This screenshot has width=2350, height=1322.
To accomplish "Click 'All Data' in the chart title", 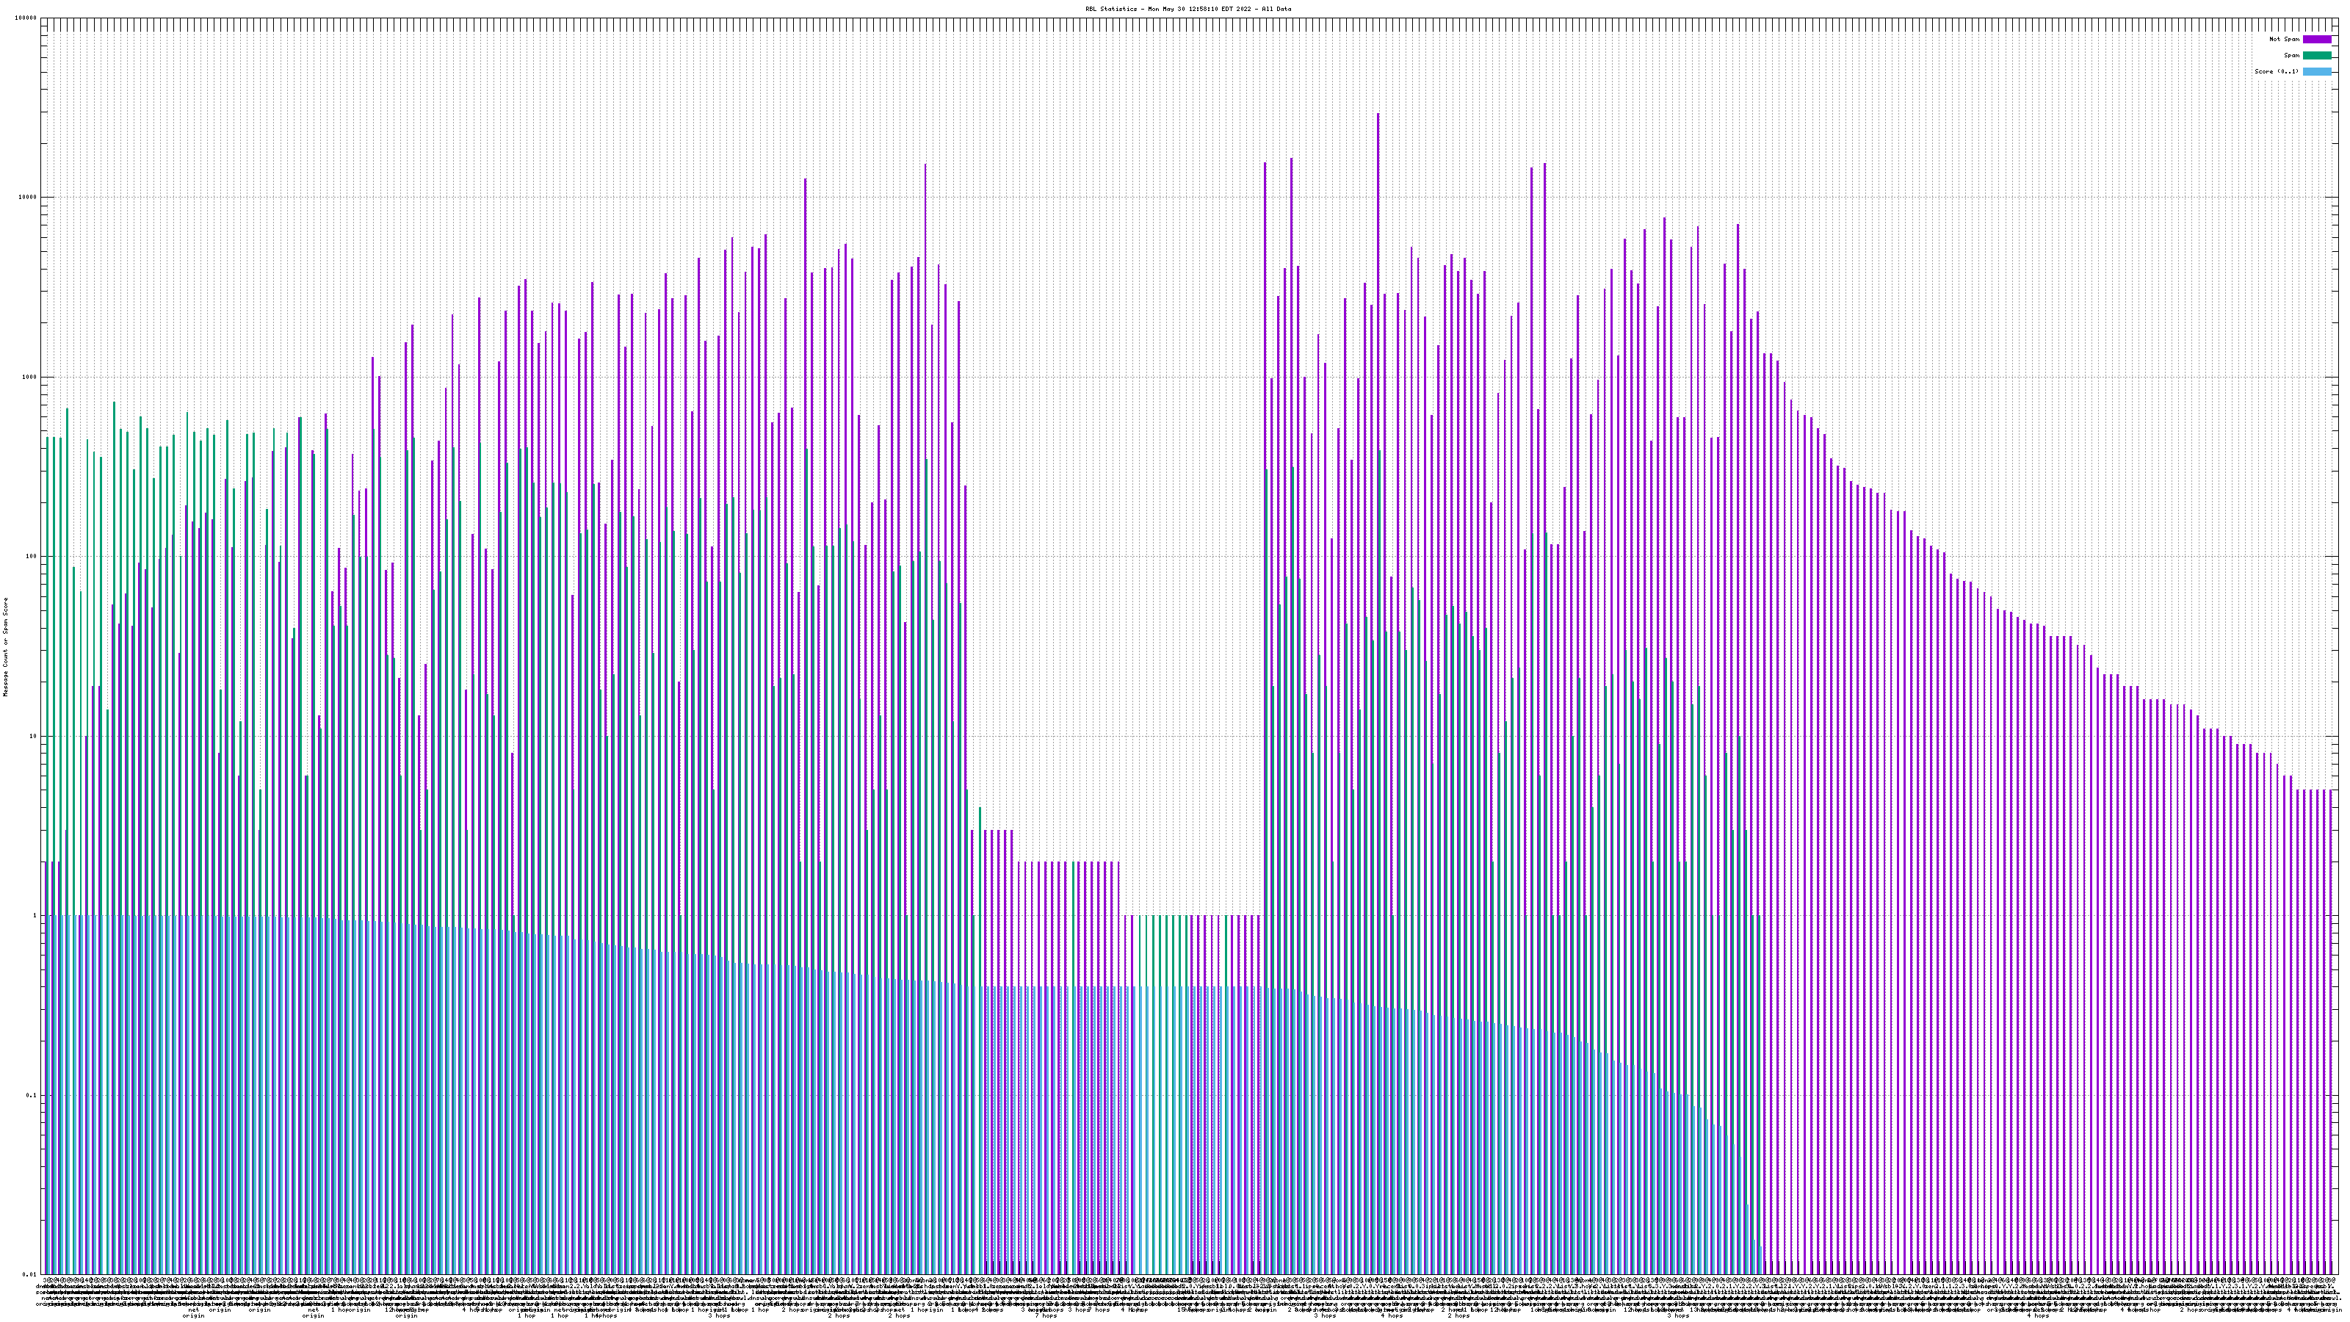I will pyautogui.click(x=1276, y=8).
